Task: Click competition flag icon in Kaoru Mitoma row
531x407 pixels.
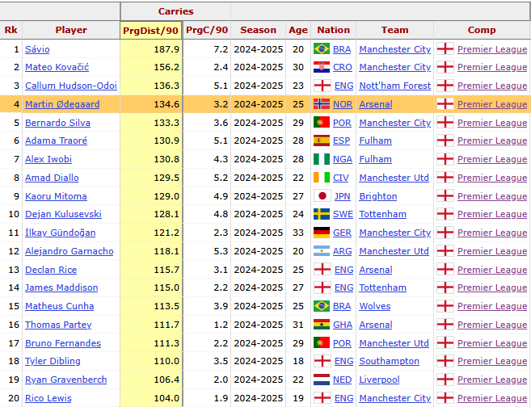Action: (445, 196)
